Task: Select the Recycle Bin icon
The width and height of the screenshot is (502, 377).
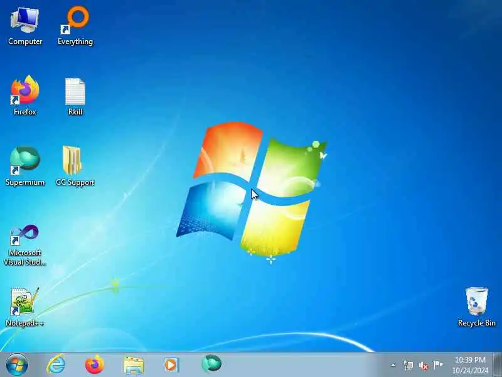Action: (x=477, y=307)
